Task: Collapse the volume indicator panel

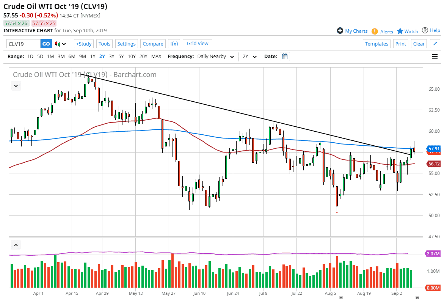Action: click(16, 245)
